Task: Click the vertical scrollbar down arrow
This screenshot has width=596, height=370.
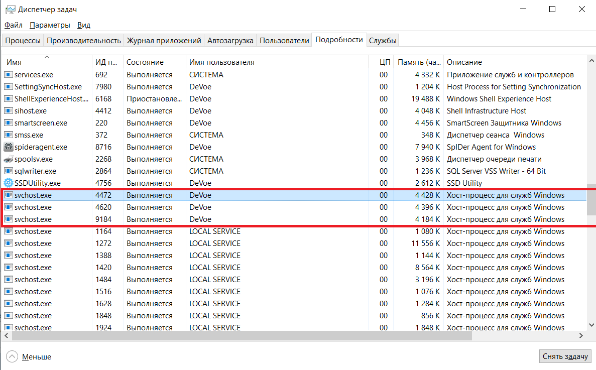Action: 590,326
